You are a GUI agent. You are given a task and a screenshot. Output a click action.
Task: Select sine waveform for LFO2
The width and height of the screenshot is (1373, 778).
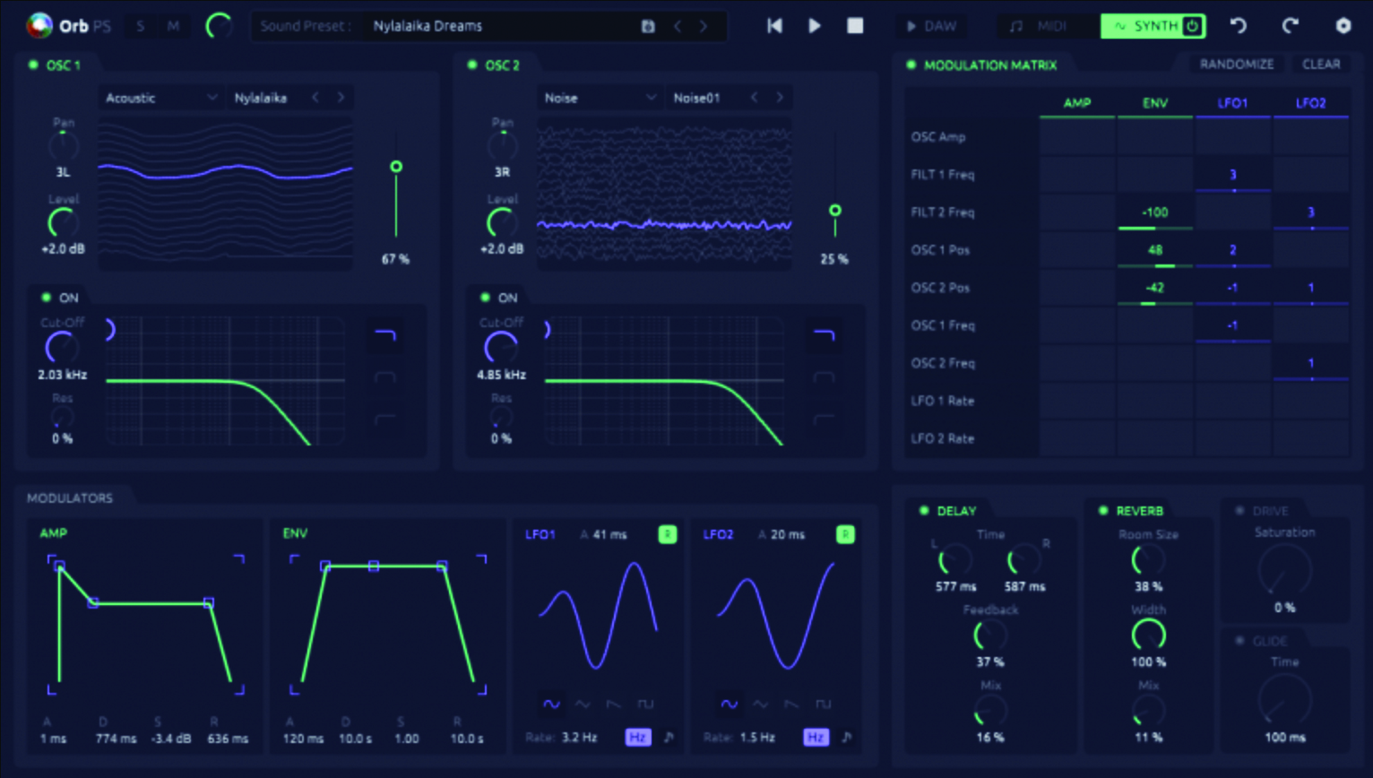point(730,705)
